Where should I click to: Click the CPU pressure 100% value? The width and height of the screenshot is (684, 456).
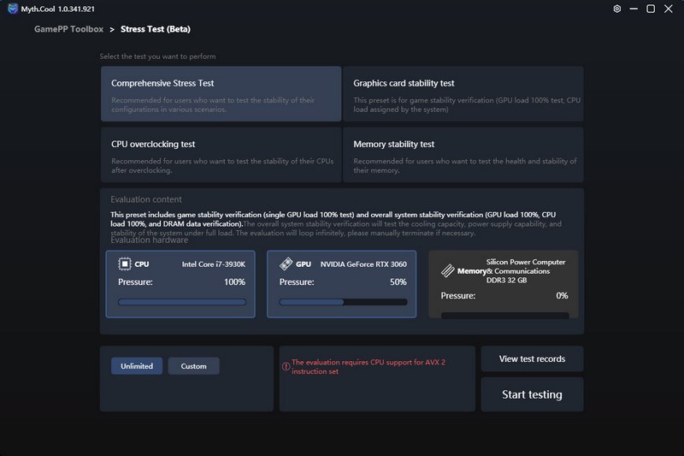tap(234, 281)
